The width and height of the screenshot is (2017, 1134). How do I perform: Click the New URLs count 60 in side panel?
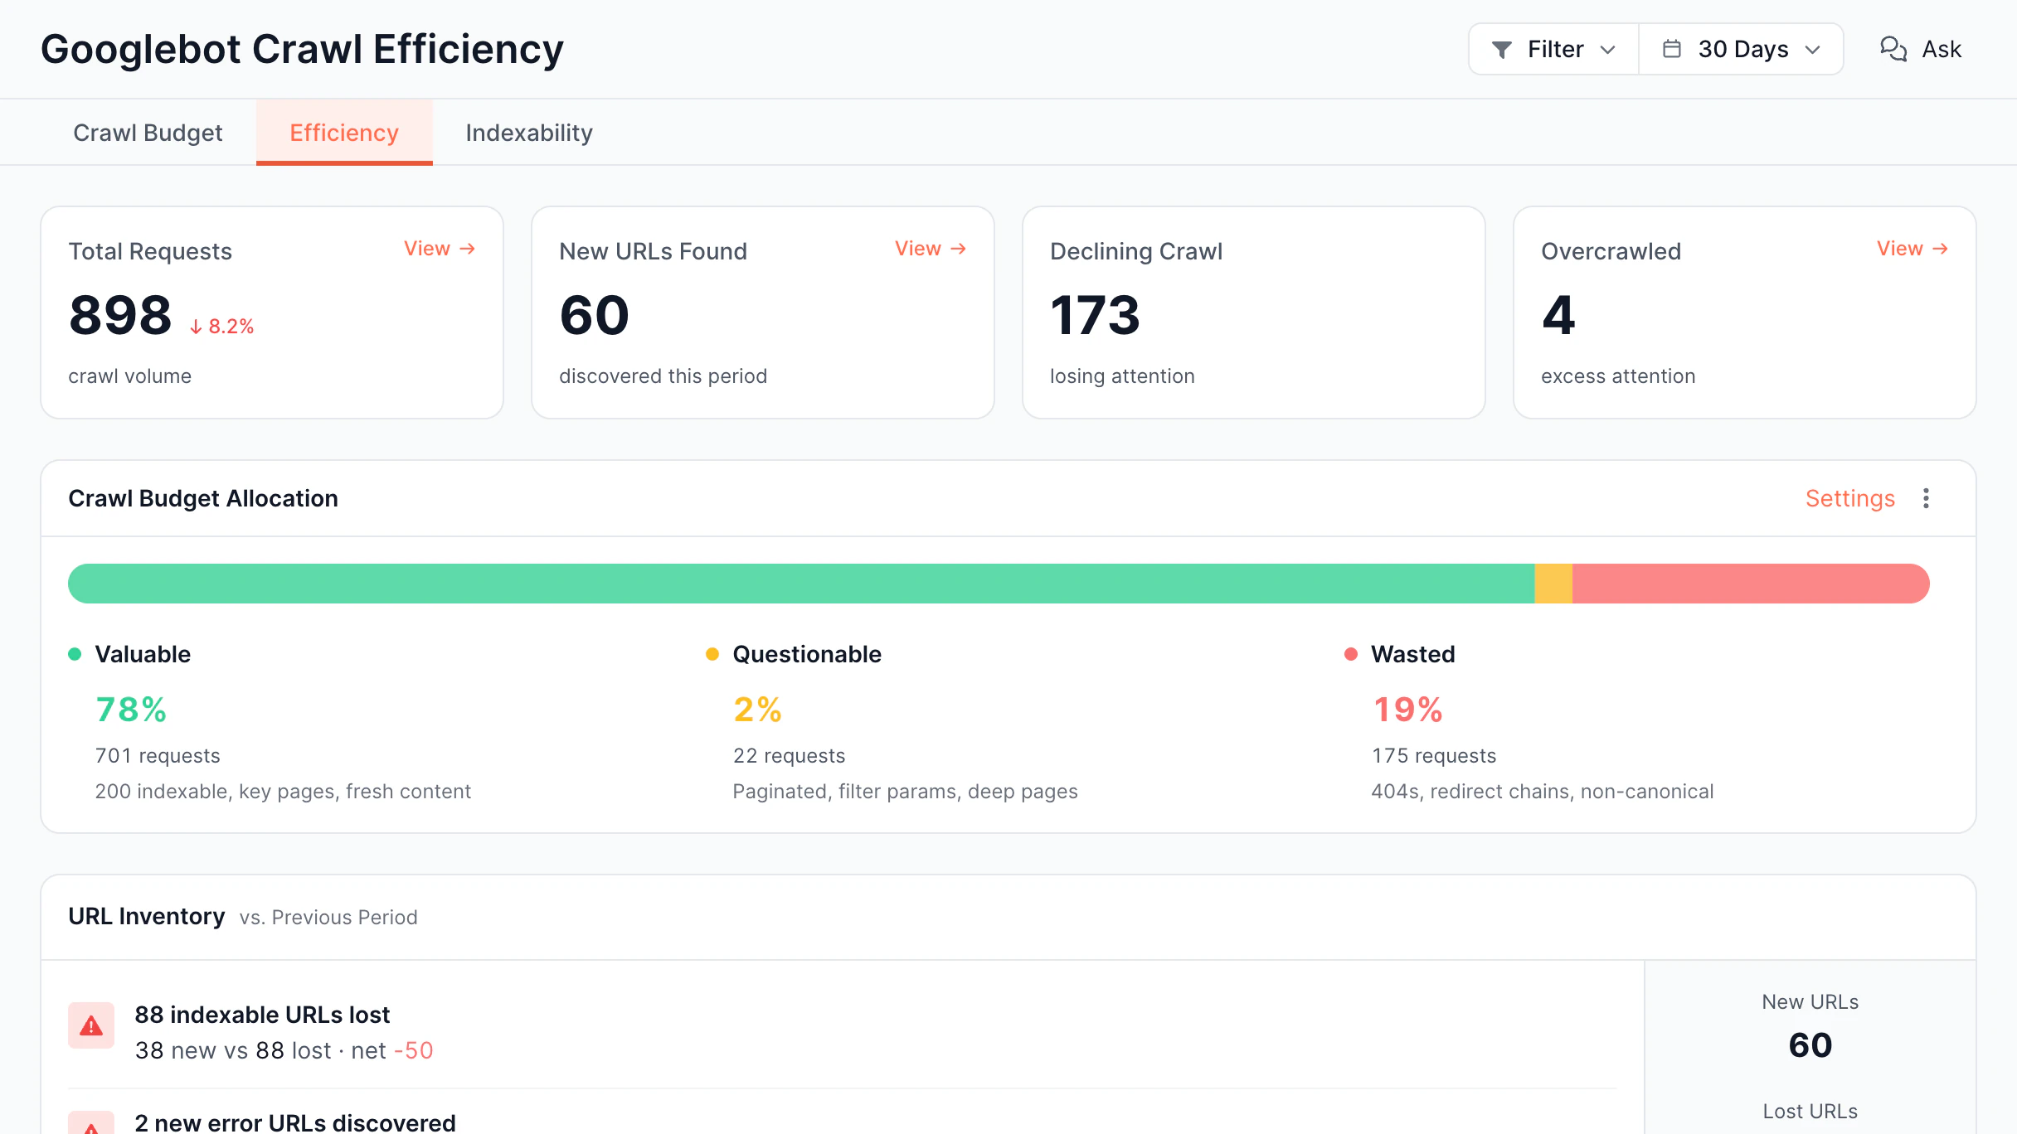click(x=1810, y=1045)
